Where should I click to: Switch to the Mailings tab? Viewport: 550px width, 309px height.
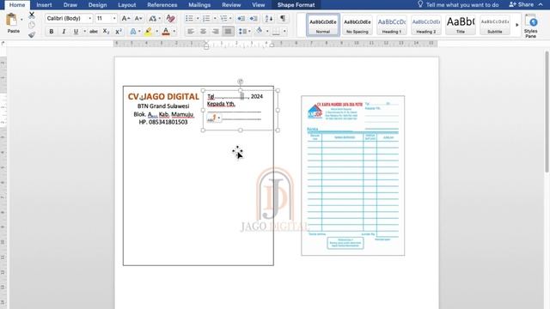pyautogui.click(x=199, y=5)
